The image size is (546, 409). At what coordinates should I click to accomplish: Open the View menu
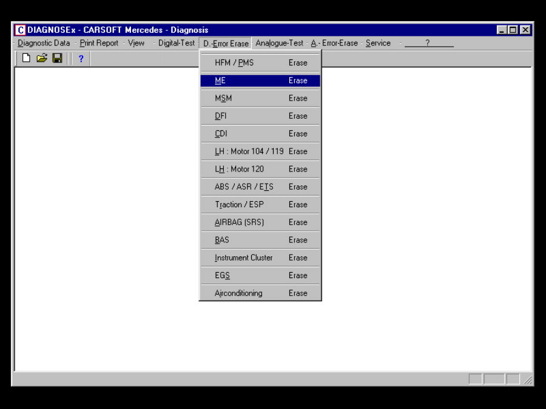(136, 43)
